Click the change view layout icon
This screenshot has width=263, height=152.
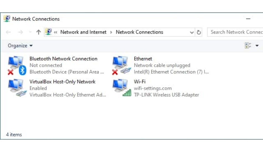[x=248, y=46]
